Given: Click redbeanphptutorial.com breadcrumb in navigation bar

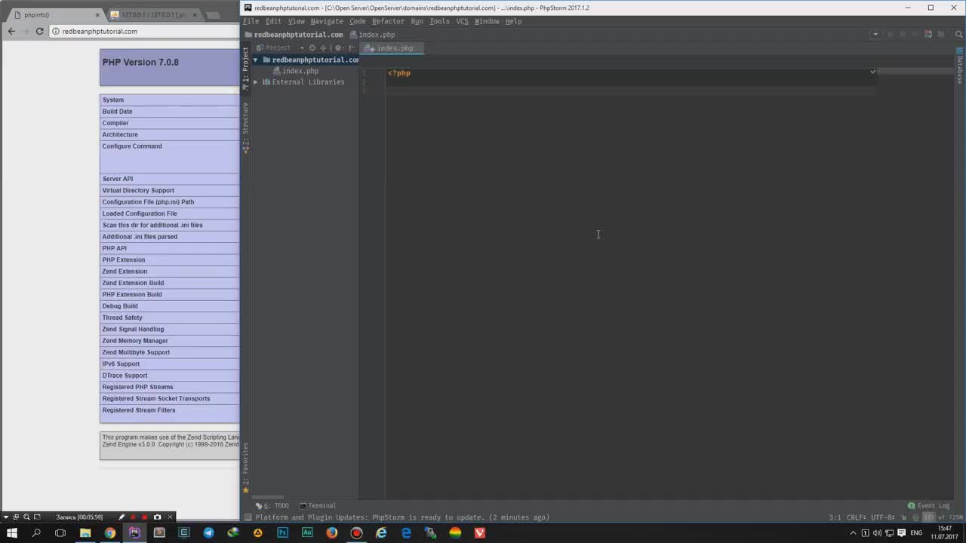Looking at the screenshot, I should [294, 35].
